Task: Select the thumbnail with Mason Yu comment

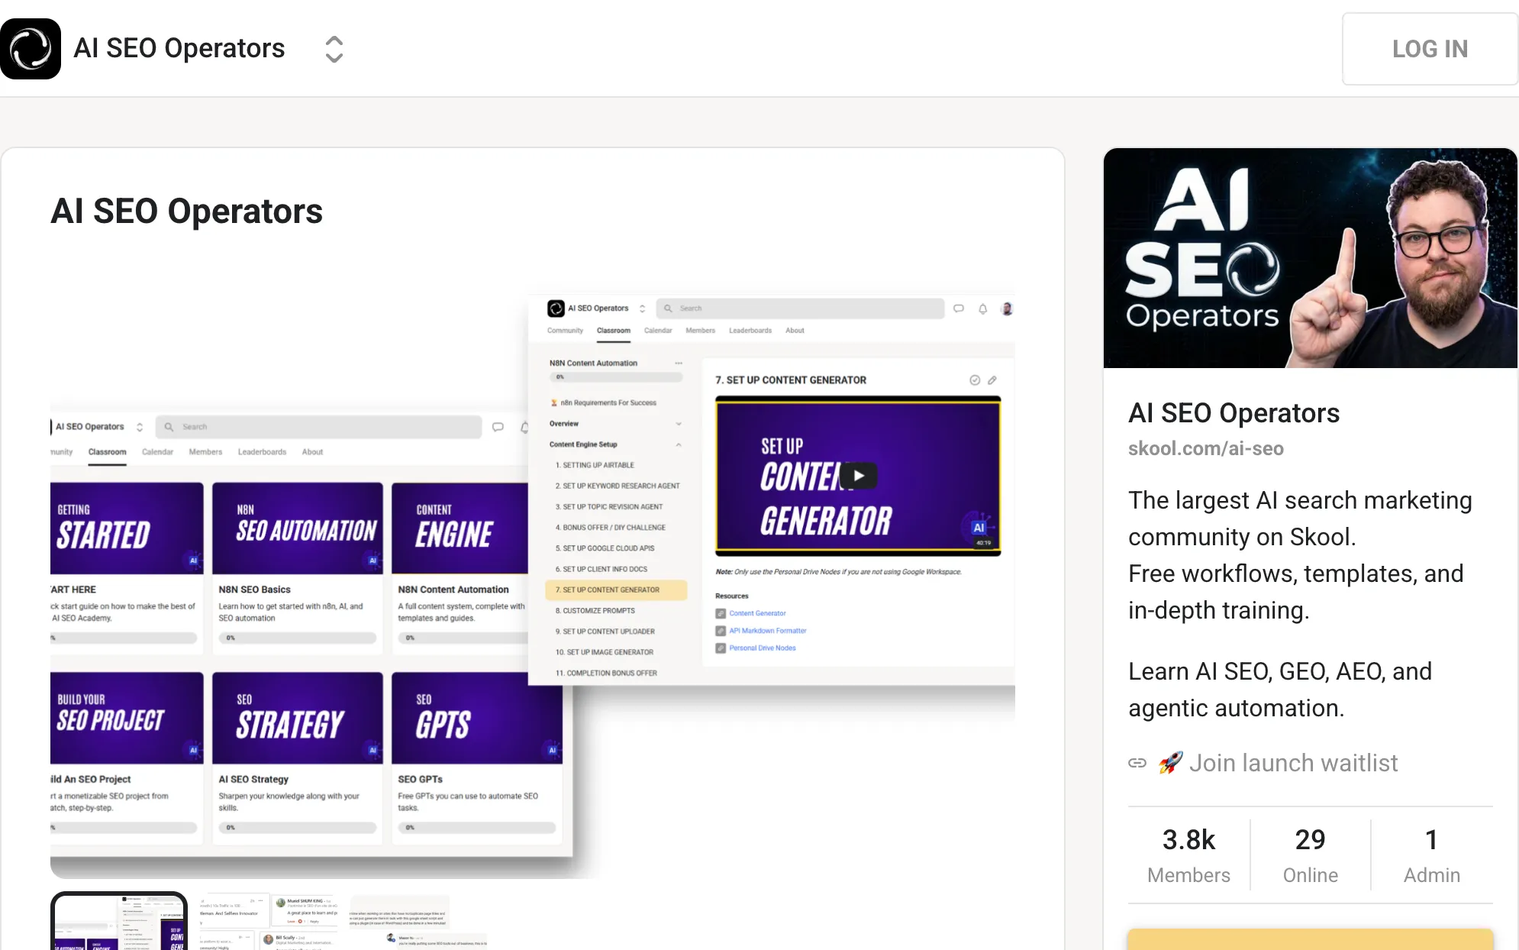Action: (x=418, y=921)
